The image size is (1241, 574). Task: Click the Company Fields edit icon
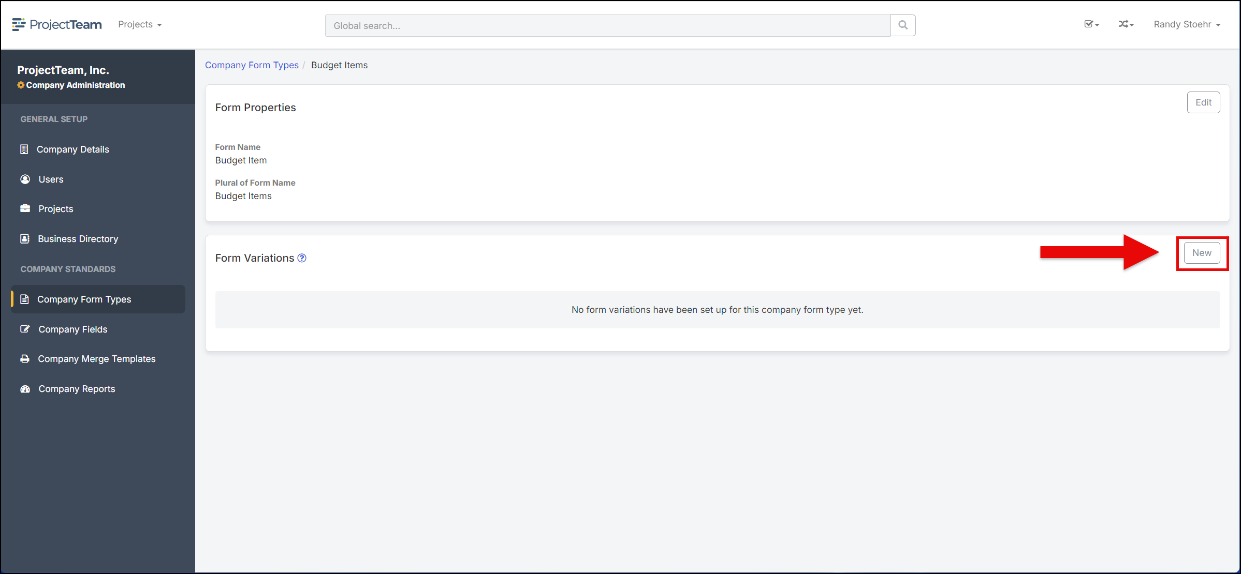tap(25, 329)
